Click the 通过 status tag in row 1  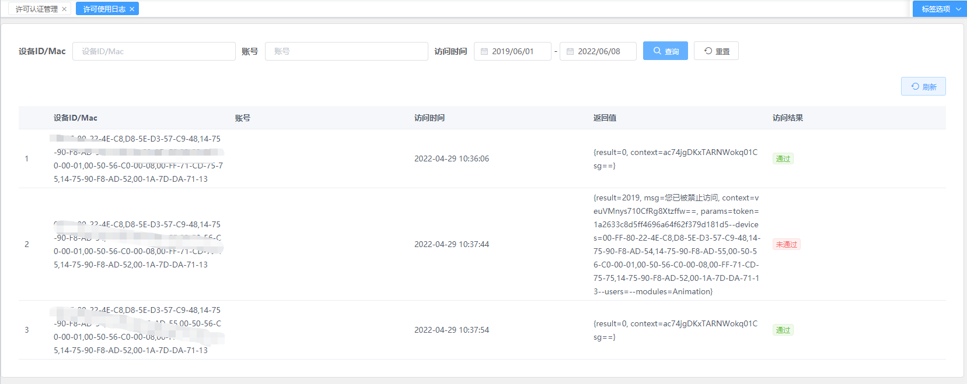click(783, 159)
